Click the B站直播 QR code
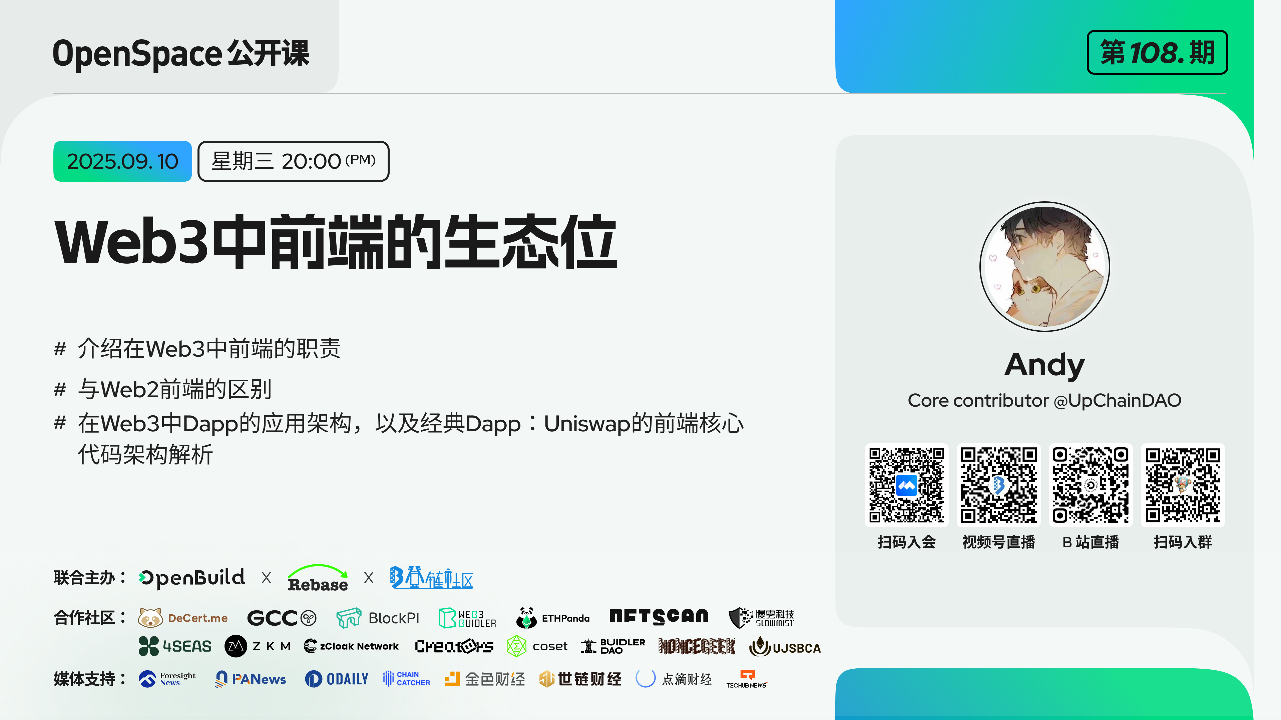This screenshot has height=720, width=1281. [x=1091, y=485]
